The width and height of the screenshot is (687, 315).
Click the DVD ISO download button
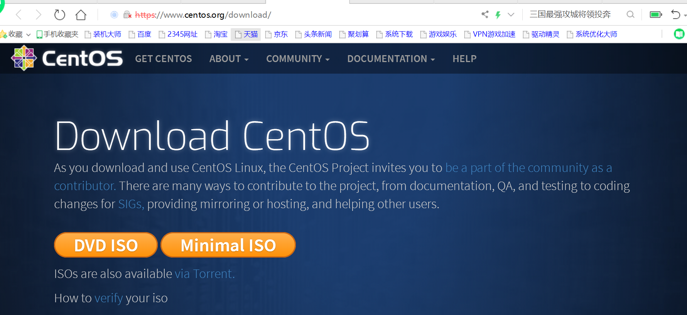click(x=106, y=245)
